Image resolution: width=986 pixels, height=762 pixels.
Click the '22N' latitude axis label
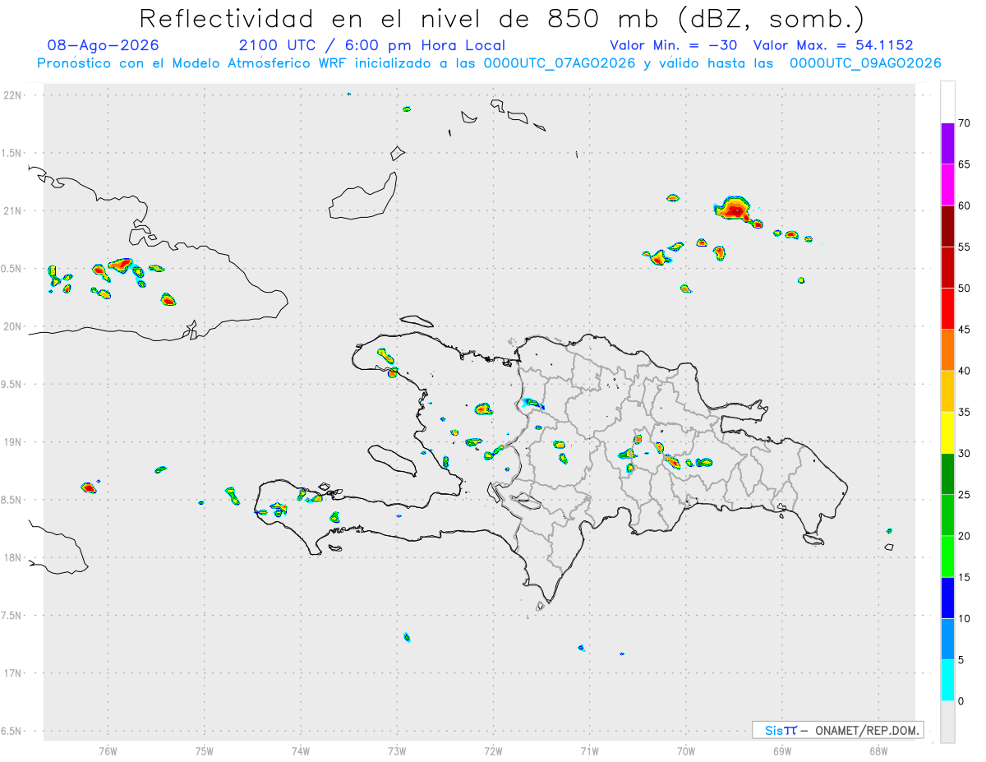pyautogui.click(x=13, y=95)
